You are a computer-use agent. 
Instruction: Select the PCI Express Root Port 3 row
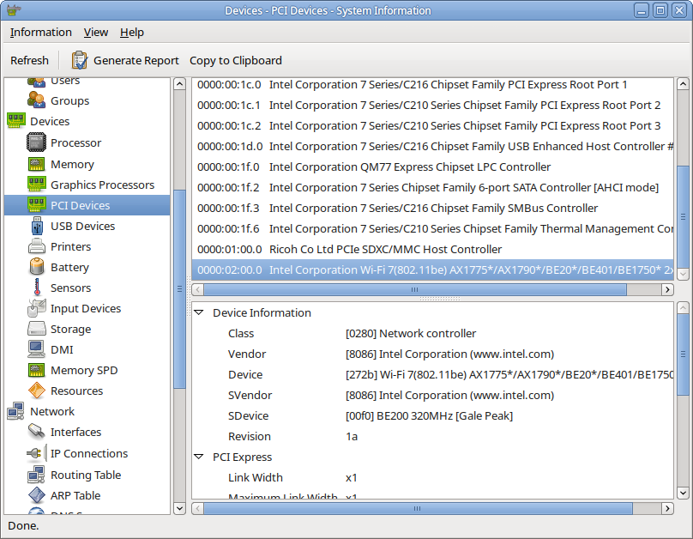tap(432, 125)
